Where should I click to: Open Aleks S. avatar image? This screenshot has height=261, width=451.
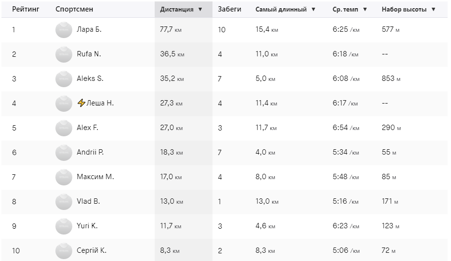pos(64,79)
